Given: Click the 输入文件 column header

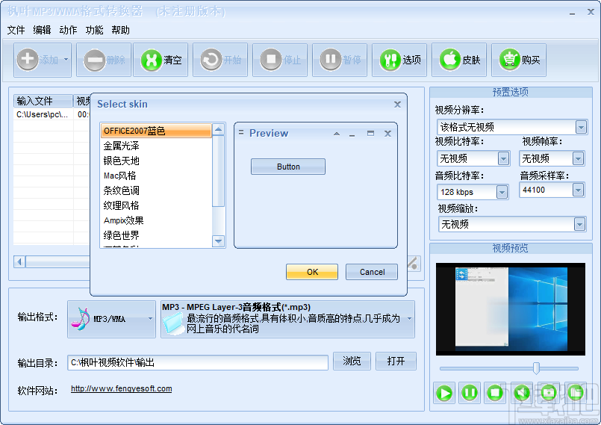Looking at the screenshot, I should (43, 101).
